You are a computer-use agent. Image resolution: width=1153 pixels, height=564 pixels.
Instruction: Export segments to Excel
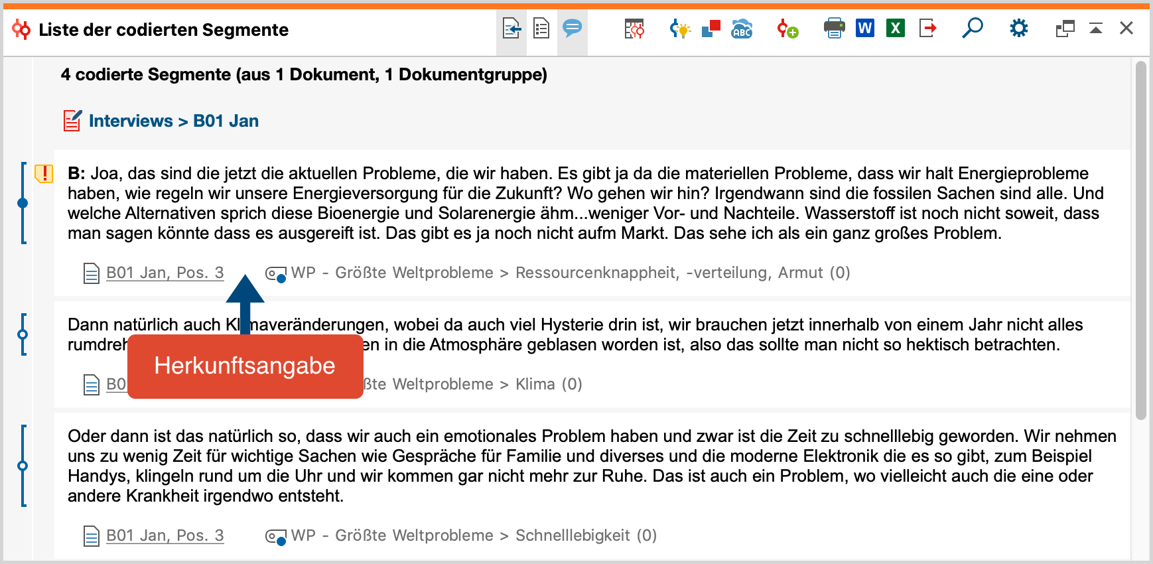[896, 29]
